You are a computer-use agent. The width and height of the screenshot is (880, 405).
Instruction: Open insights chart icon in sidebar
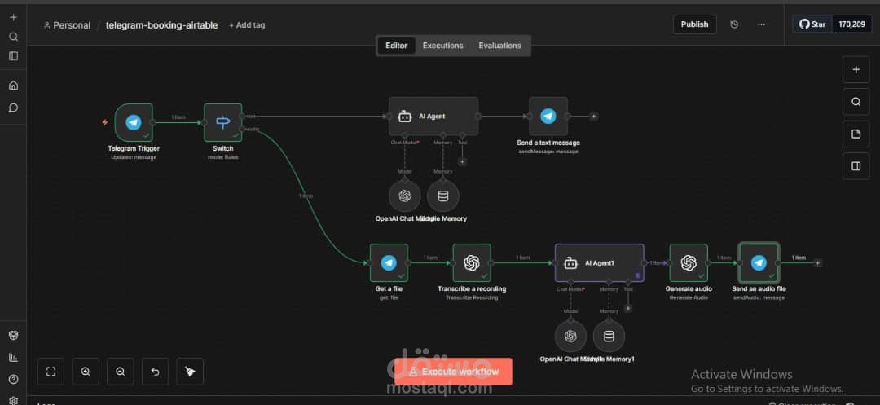[x=14, y=357]
